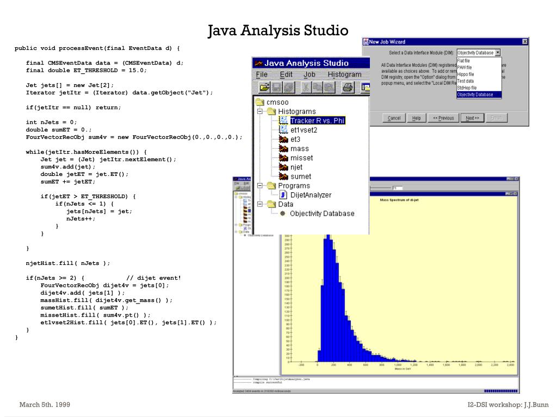The width and height of the screenshot is (557, 417).
Task: Select Objectivity Database under Data tree
Action: point(322,213)
